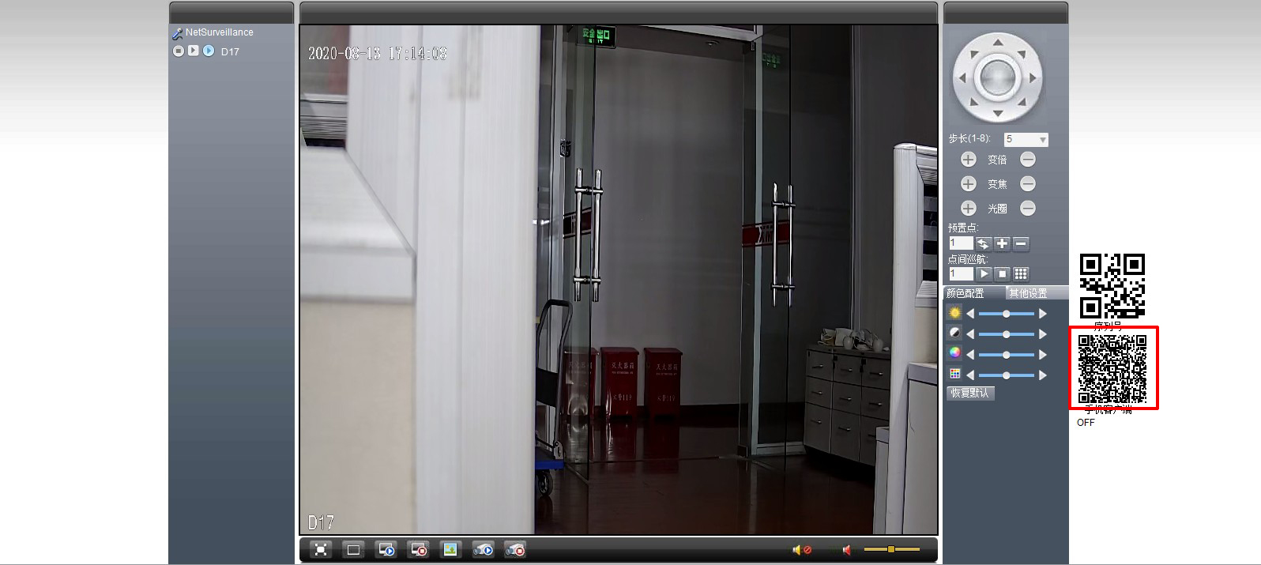Start local recording with camera play icon
This screenshot has width=1261, height=565.
coord(483,549)
